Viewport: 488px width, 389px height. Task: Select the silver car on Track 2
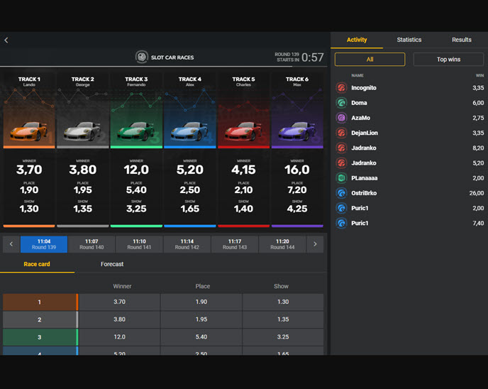pyautogui.click(x=82, y=132)
